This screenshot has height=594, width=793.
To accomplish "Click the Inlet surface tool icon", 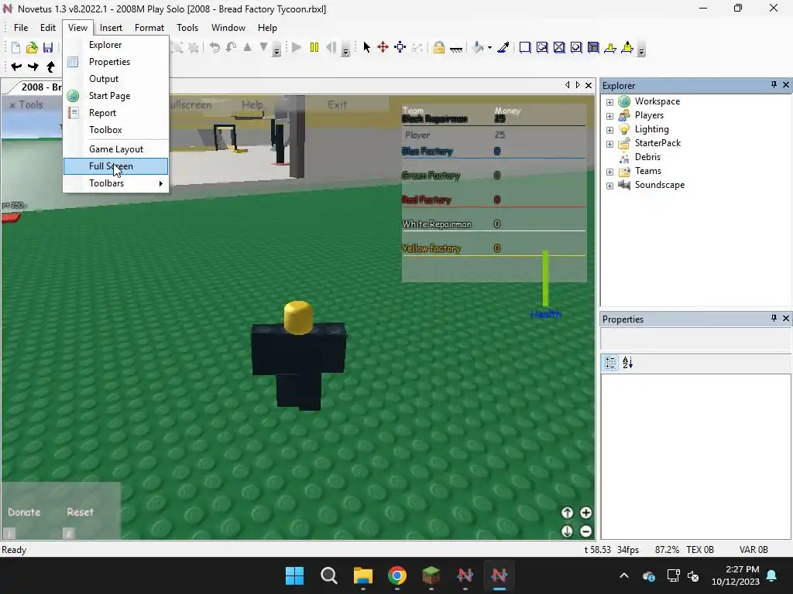I will [x=593, y=47].
